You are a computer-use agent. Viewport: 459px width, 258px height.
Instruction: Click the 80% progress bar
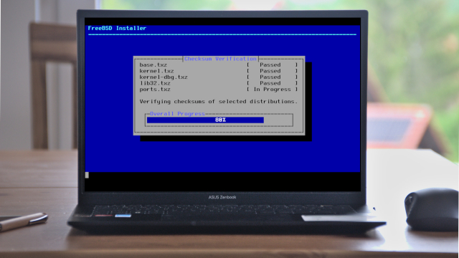205,120
